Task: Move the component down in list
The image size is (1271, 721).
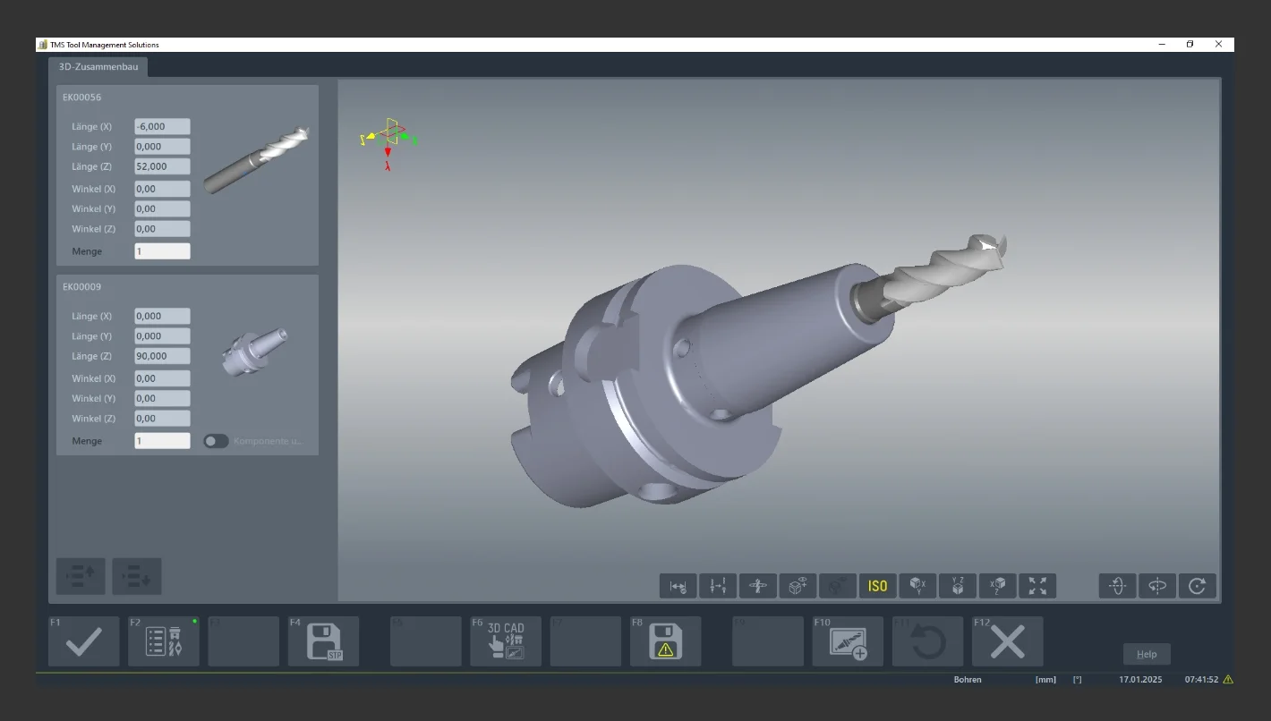Action: coord(137,577)
